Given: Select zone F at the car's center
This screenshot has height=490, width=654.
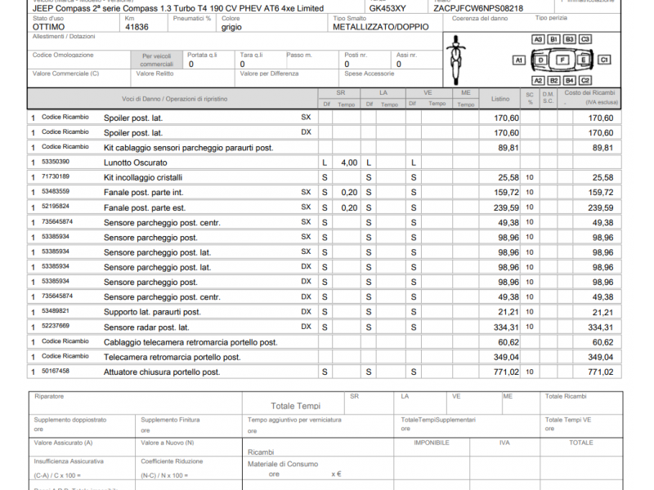Looking at the screenshot, I should tap(562, 60).
